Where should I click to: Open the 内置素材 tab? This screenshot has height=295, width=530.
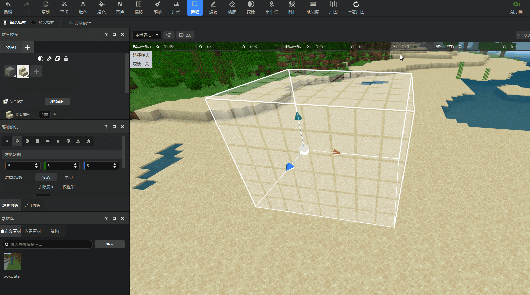click(x=33, y=231)
